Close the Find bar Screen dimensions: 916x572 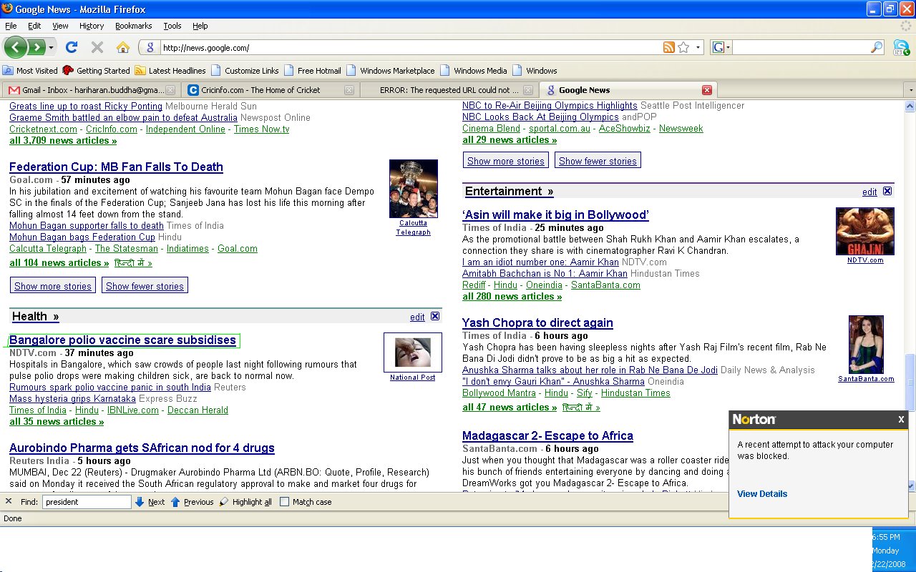click(x=9, y=501)
